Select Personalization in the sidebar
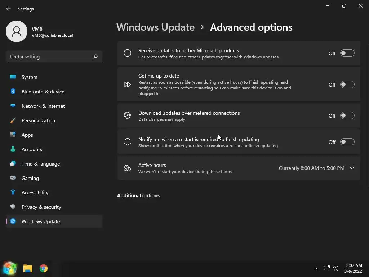The height and width of the screenshot is (277, 369). (x=54, y=120)
